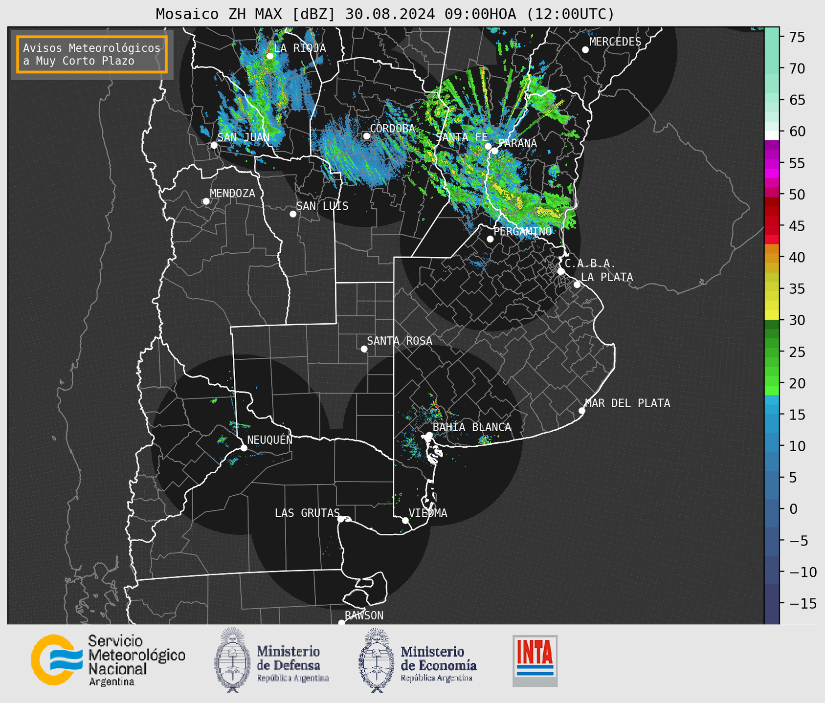Click the green 25 dBZ color band
Image resolution: width=825 pixels, height=703 pixels.
pos(772,352)
